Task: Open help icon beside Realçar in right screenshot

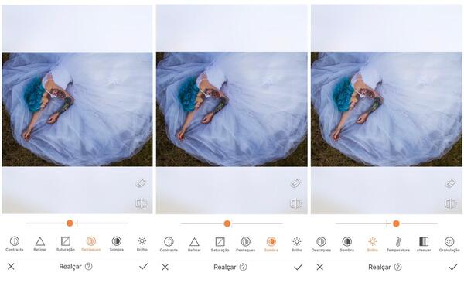Action: (x=397, y=267)
